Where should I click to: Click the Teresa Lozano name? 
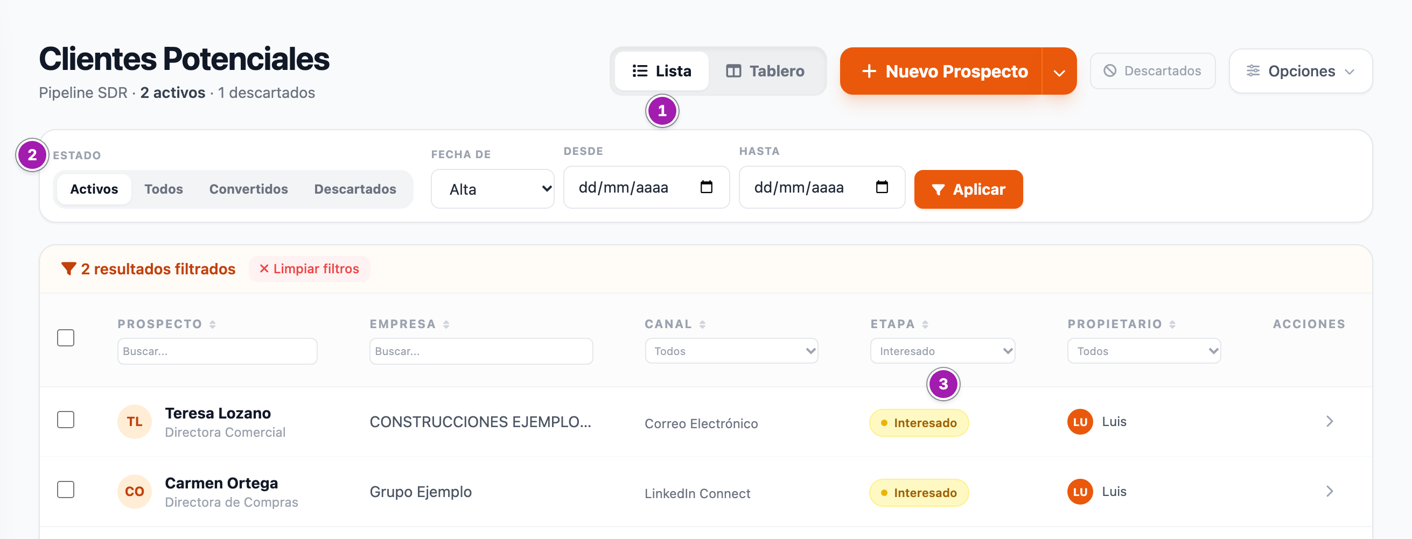click(218, 413)
